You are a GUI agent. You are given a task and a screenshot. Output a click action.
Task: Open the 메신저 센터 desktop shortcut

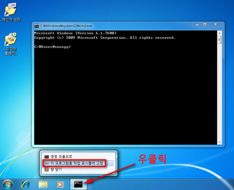tap(11, 12)
